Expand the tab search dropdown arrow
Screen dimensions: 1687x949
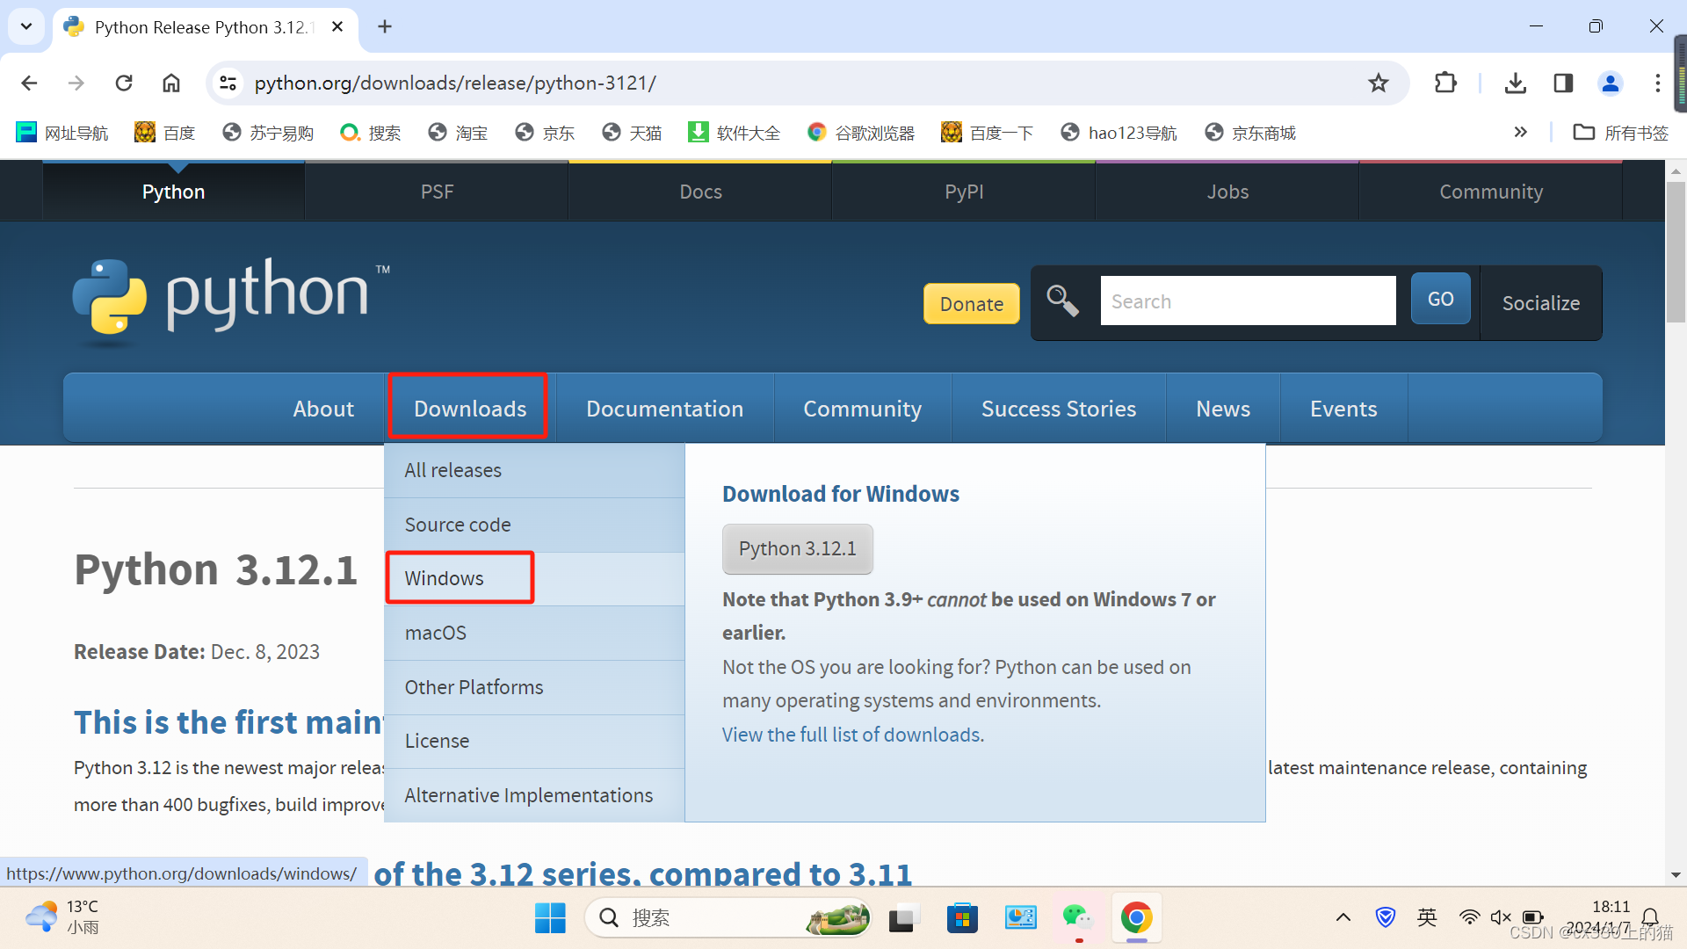coord(26,26)
